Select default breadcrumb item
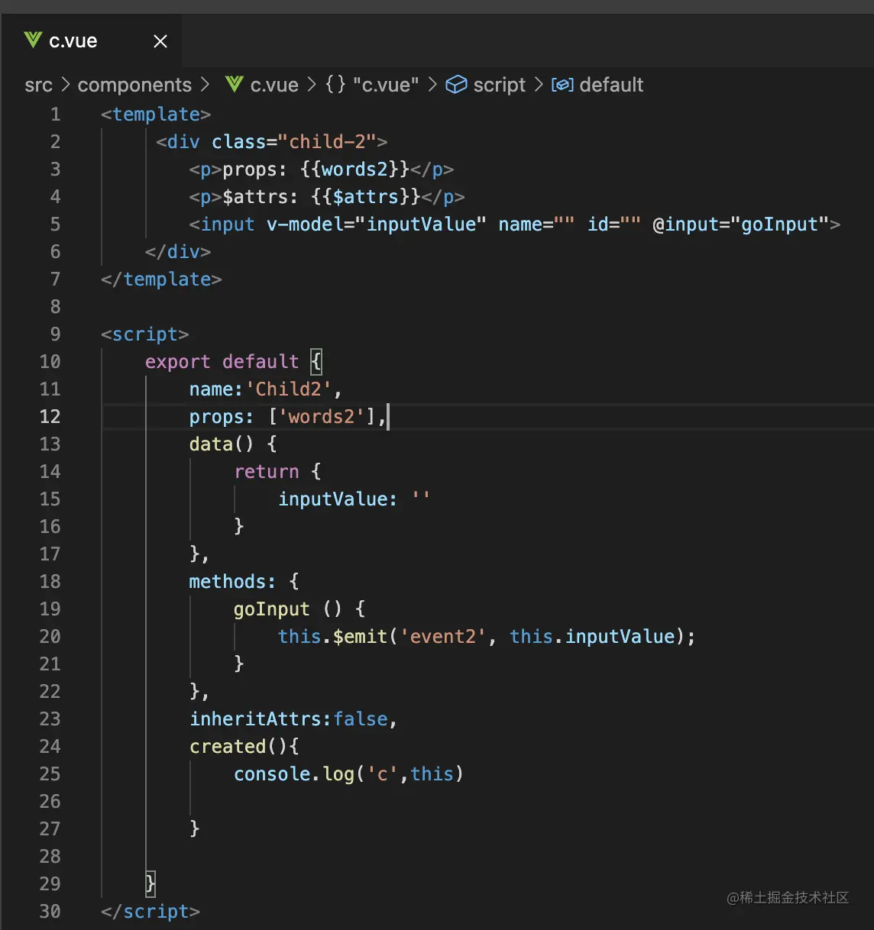Image resolution: width=874 pixels, height=930 pixels. [611, 85]
